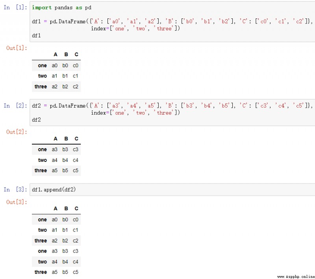
Task: Click row label 'one' in Out[2] table
Action: 42,150
